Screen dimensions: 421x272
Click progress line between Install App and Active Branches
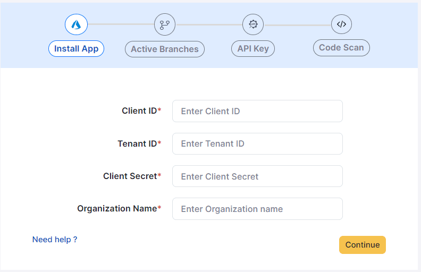[120, 24]
